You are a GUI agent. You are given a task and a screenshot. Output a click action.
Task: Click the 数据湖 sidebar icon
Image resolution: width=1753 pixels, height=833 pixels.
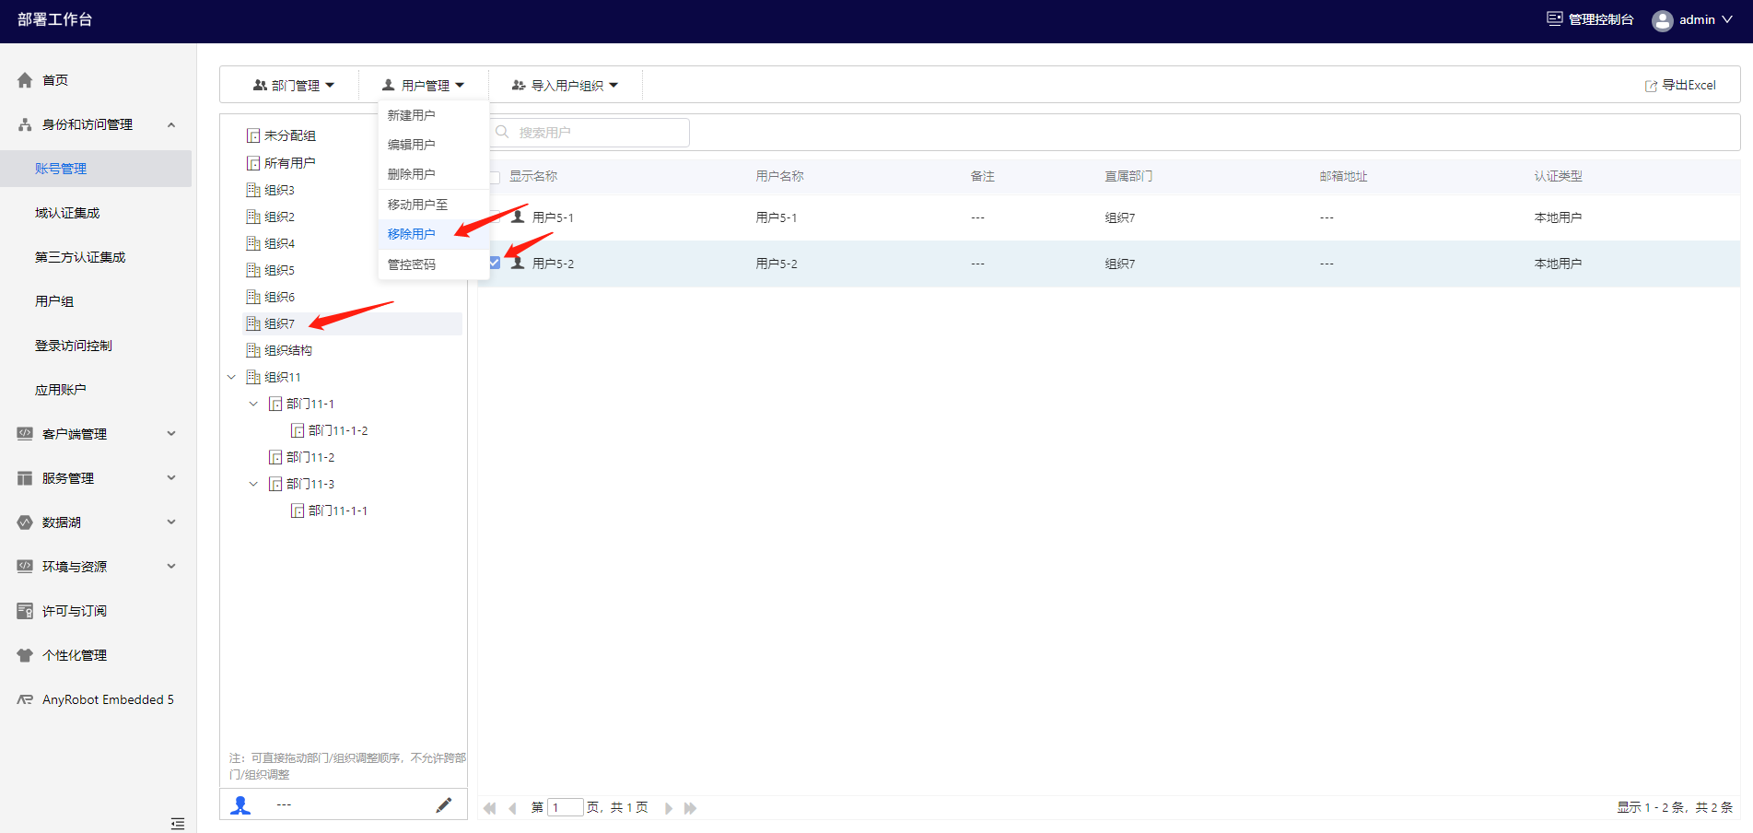pyautogui.click(x=25, y=522)
